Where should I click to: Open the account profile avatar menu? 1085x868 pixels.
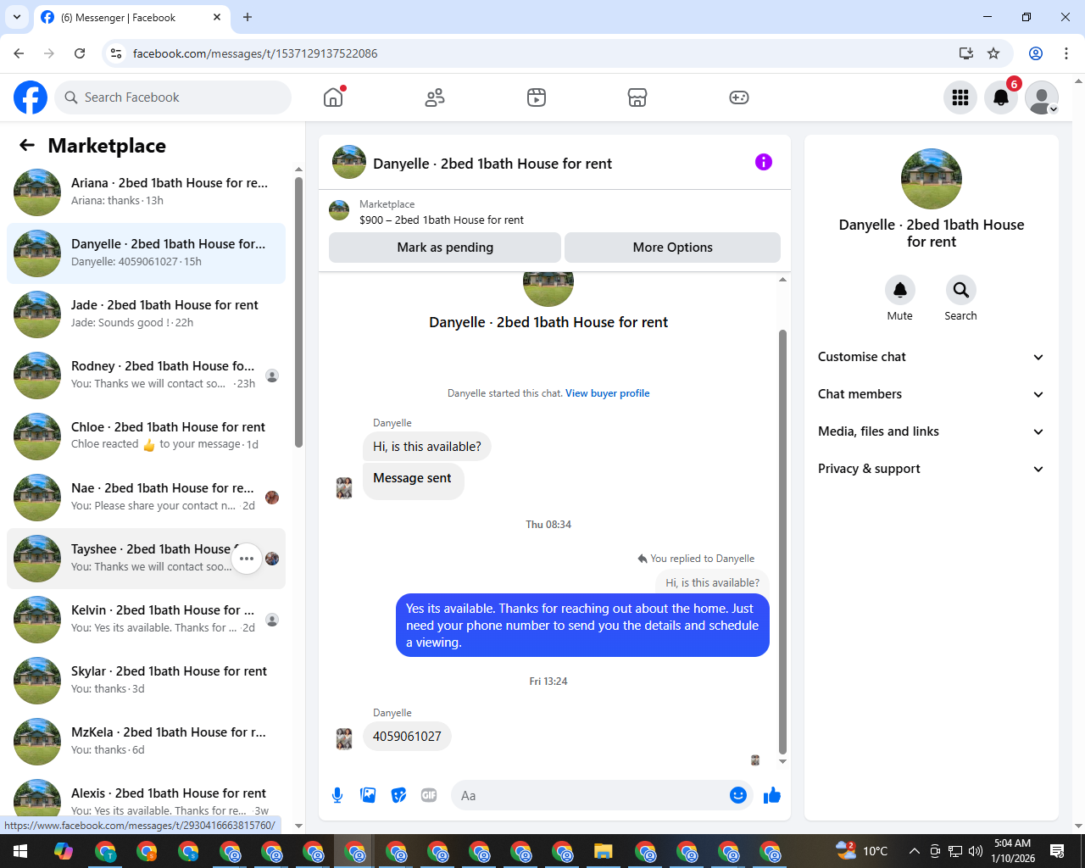click(1042, 97)
